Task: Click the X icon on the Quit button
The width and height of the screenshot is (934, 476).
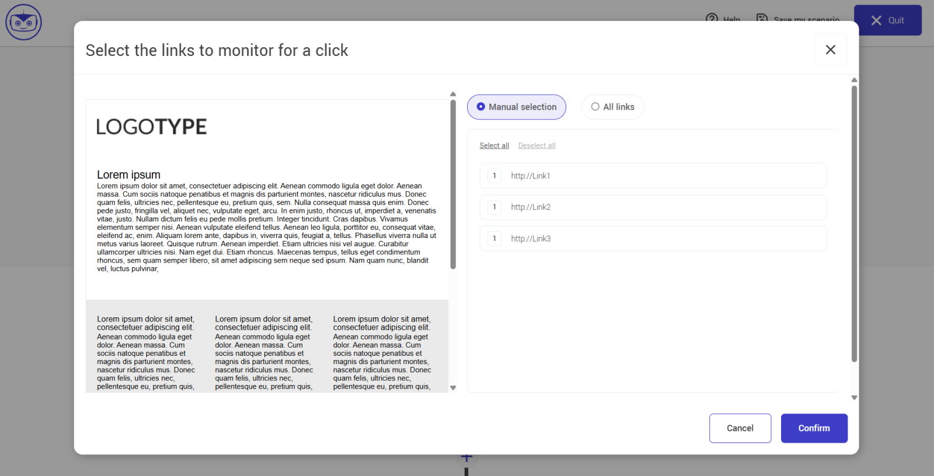Action: click(x=876, y=20)
